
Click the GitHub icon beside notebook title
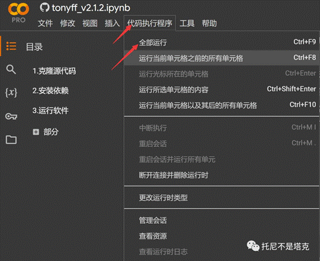click(x=44, y=8)
